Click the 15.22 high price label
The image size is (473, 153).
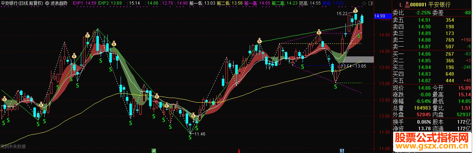click(x=342, y=13)
